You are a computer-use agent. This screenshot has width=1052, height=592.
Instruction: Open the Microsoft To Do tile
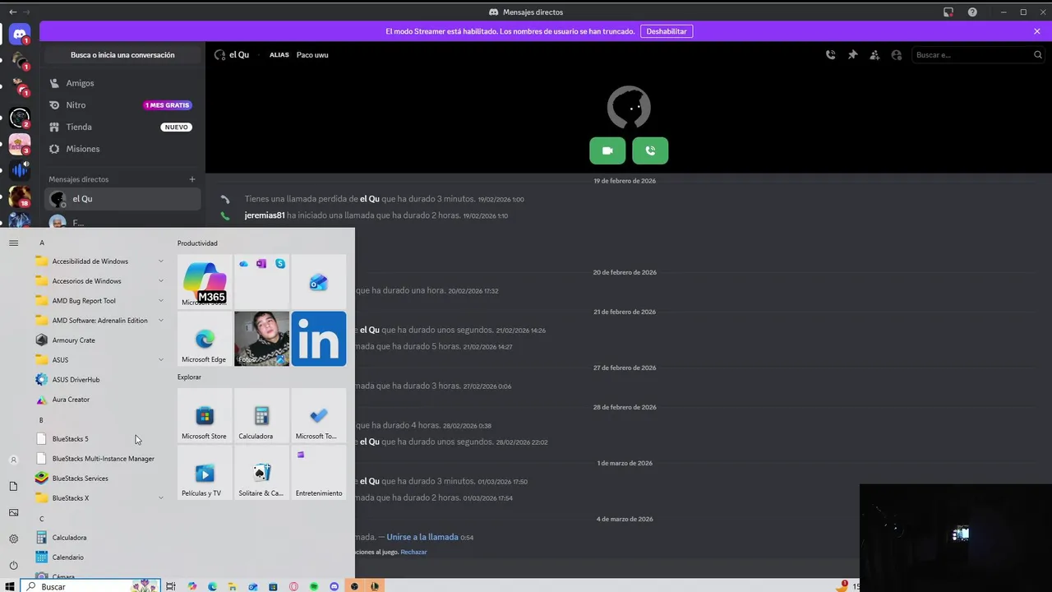pos(319,416)
